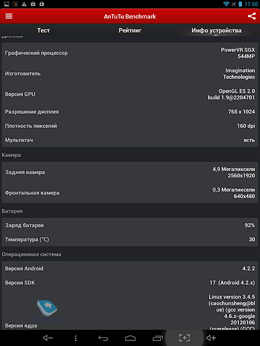Screen dimensions: 260x346
Task: Tap the share icon in the header
Action: click(251, 16)
